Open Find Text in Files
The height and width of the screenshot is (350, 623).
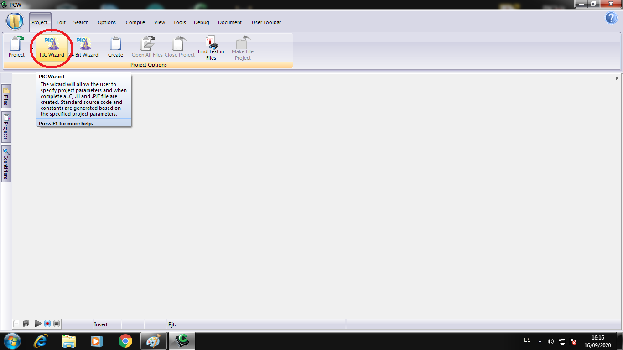pos(211,48)
